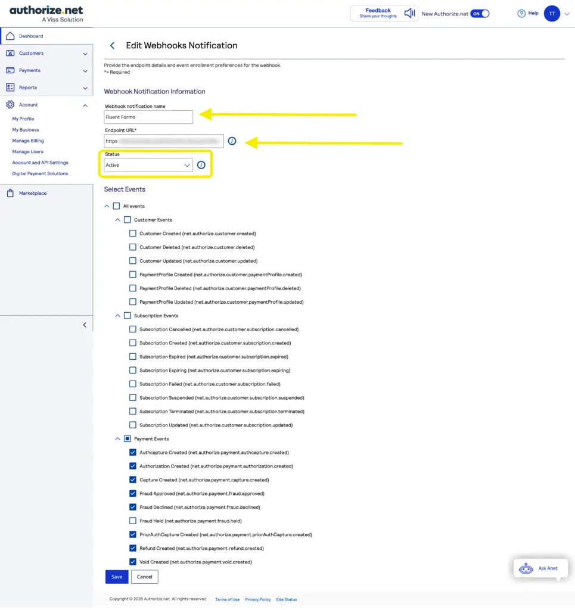
Task: Enable the Subscription Cancelled checkbox
Action: 132,329
